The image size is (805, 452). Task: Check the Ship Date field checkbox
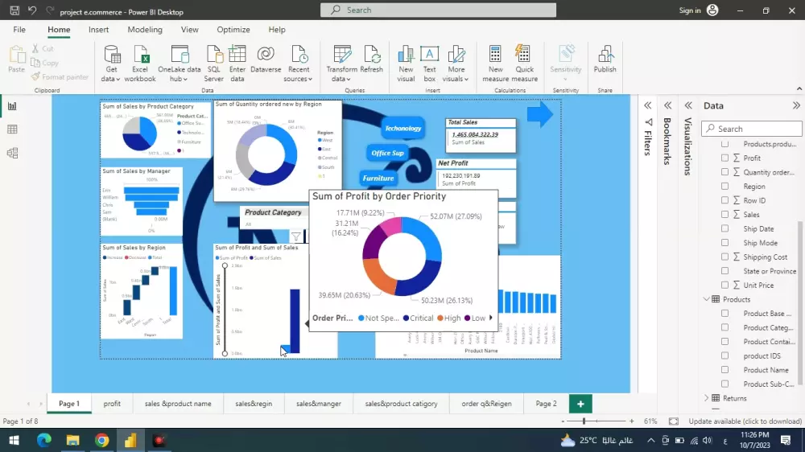724,228
